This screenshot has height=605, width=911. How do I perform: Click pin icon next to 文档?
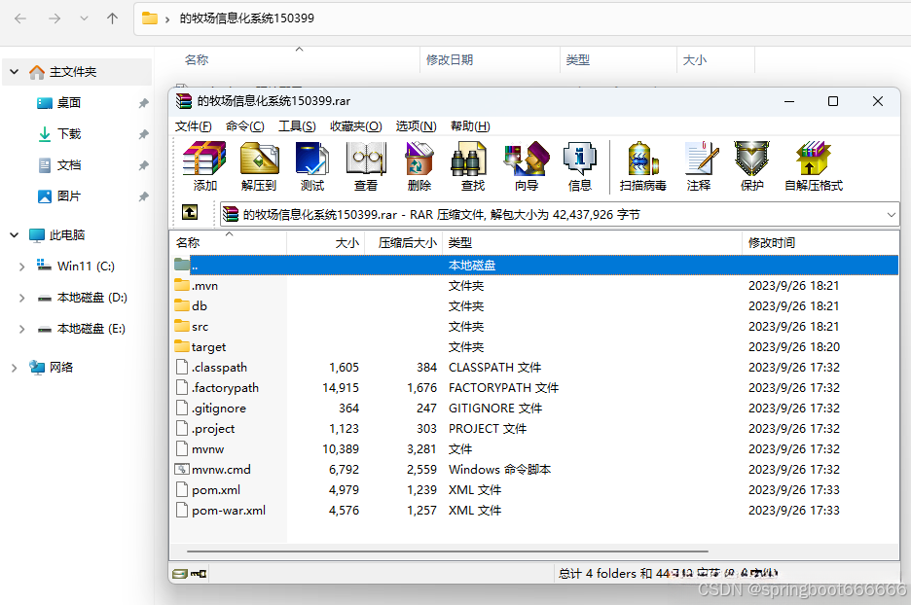click(x=143, y=165)
